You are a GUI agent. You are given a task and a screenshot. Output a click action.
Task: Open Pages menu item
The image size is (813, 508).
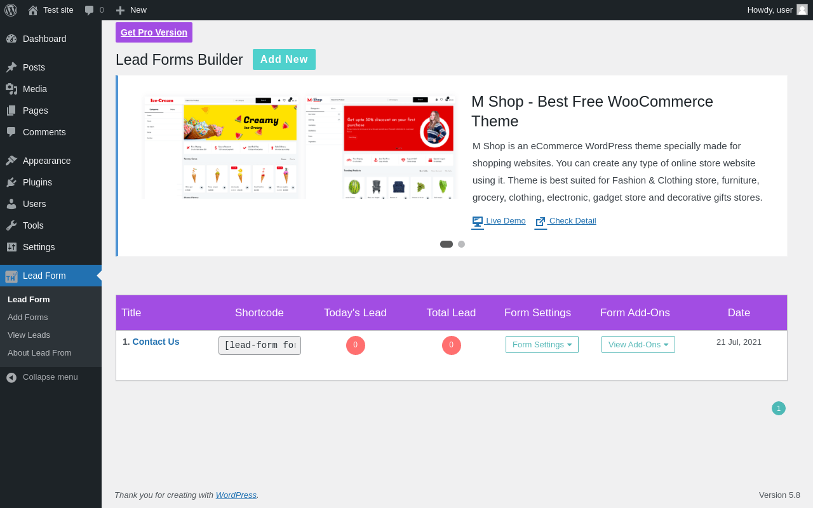(51, 110)
